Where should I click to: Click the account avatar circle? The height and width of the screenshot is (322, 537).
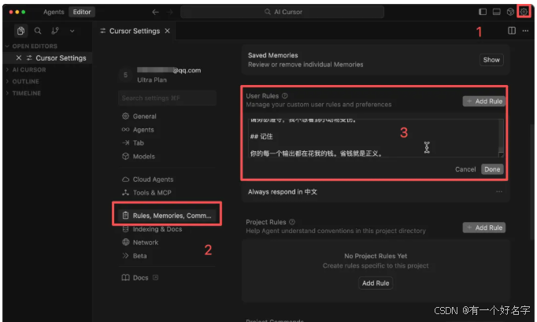click(x=125, y=75)
